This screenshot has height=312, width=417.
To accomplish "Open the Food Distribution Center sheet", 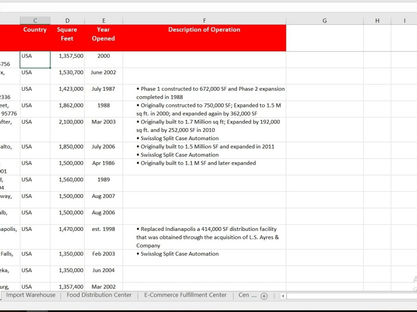I will click(99, 295).
